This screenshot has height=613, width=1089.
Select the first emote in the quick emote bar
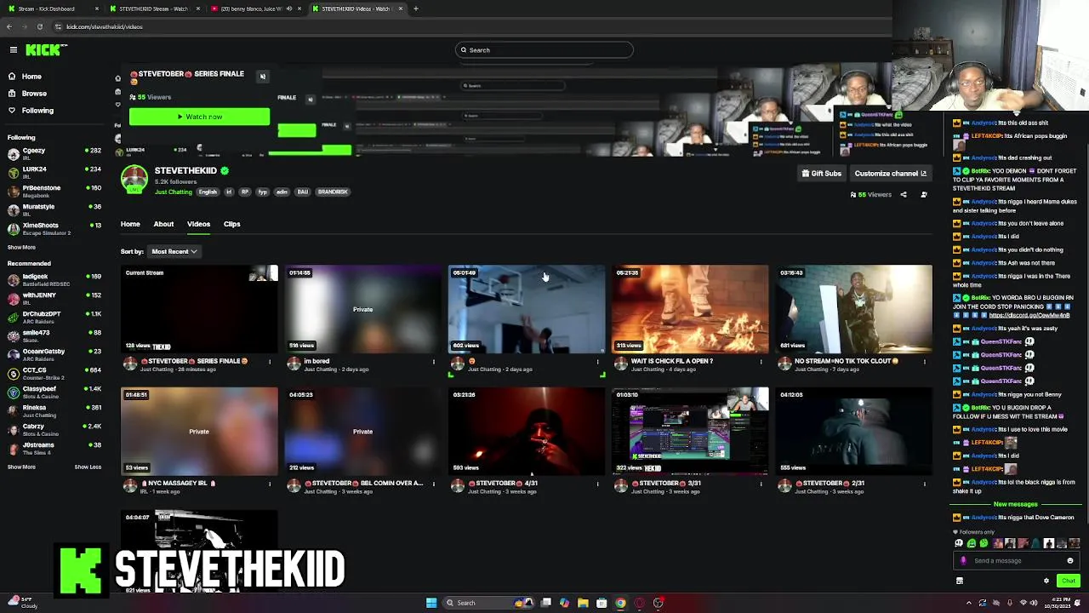959,544
